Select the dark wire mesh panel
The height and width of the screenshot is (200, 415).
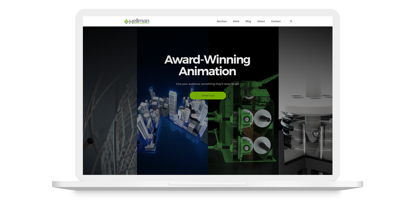coord(110,101)
